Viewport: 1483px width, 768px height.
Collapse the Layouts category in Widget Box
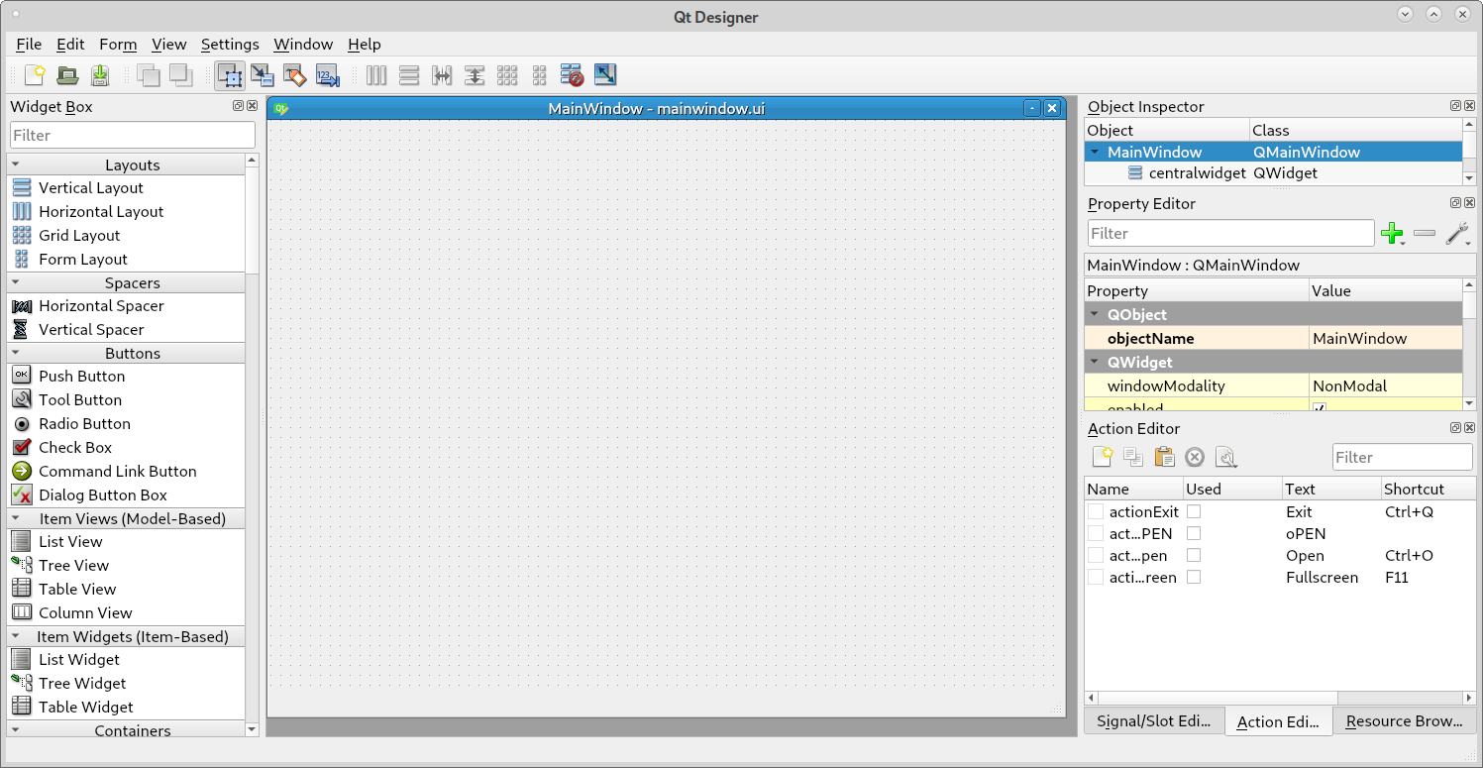pos(17,165)
